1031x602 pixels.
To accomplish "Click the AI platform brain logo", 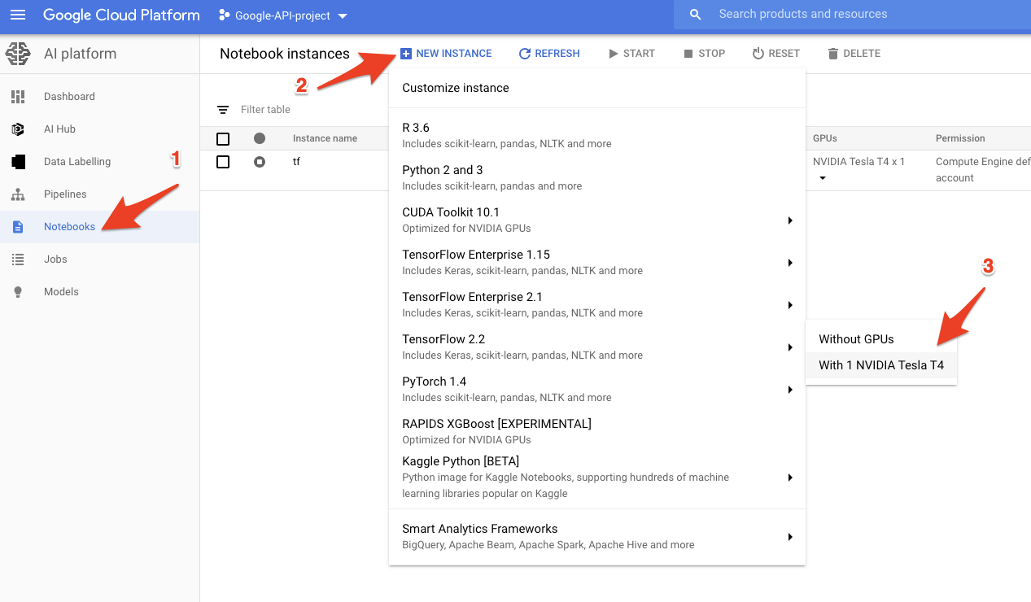I will pyautogui.click(x=18, y=54).
